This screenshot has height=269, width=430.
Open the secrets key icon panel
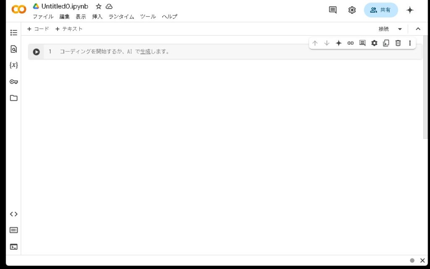pos(14,81)
